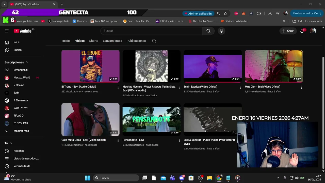325x183 pixels.
Task: Open Todos los marcadores folder
Action: pos(307,21)
